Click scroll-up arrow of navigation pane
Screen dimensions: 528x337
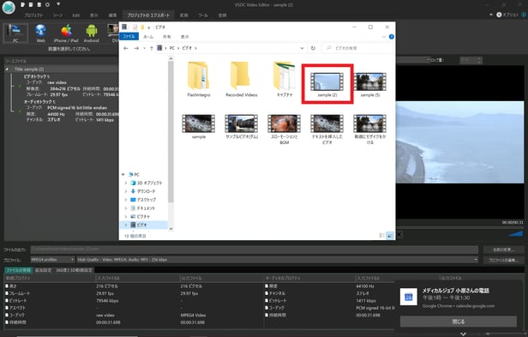click(x=171, y=58)
